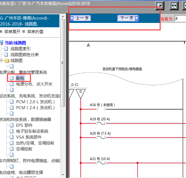Click the A19 号 (20 A) fuse label
This screenshot has width=186, height=178.
tap(100, 119)
